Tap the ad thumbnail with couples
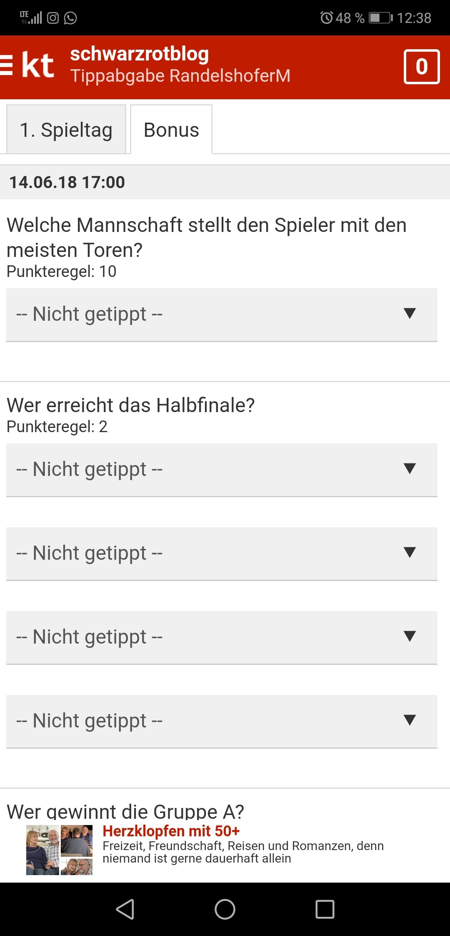 coord(59,850)
